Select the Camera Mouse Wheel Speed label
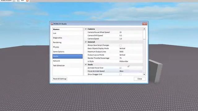 (99, 32)
